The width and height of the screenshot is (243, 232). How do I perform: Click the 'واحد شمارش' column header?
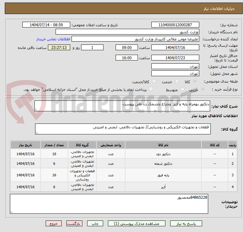tap(111, 145)
